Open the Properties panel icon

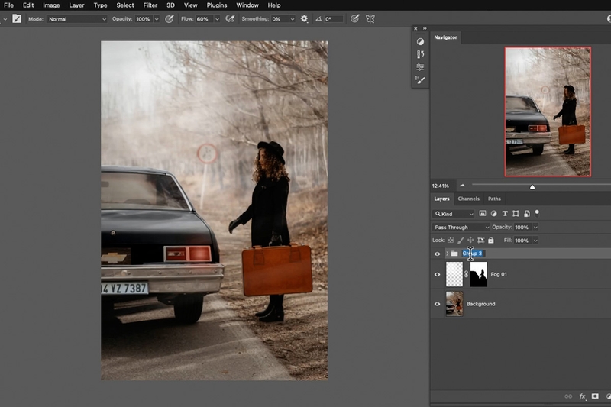420,67
